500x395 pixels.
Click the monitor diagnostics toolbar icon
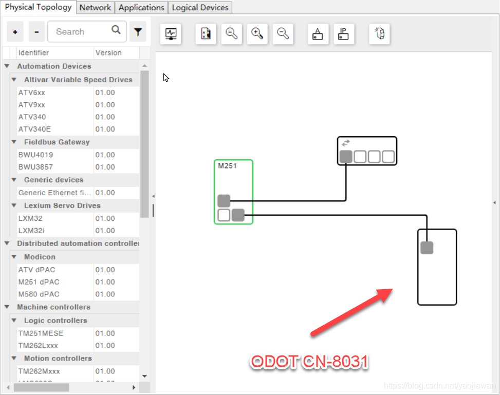pyautogui.click(x=171, y=34)
